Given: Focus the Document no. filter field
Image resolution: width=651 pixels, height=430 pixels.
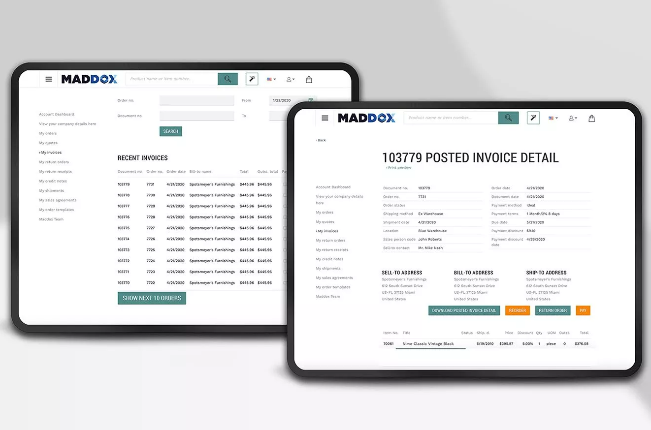Looking at the screenshot, I should pyautogui.click(x=196, y=116).
